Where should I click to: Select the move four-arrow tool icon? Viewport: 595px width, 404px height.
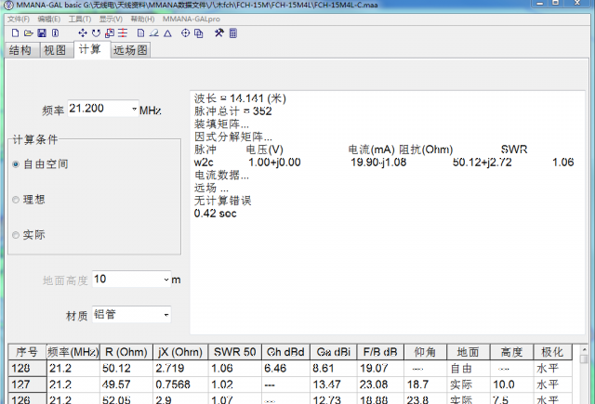tap(83, 33)
